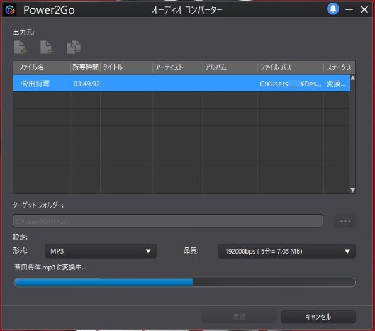Sort by アーティスト column header

pos(177,67)
